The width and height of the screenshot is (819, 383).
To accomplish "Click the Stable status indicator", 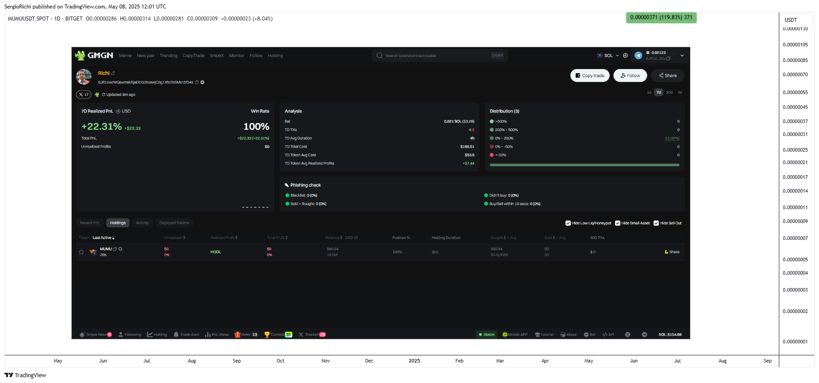I will (x=487, y=335).
